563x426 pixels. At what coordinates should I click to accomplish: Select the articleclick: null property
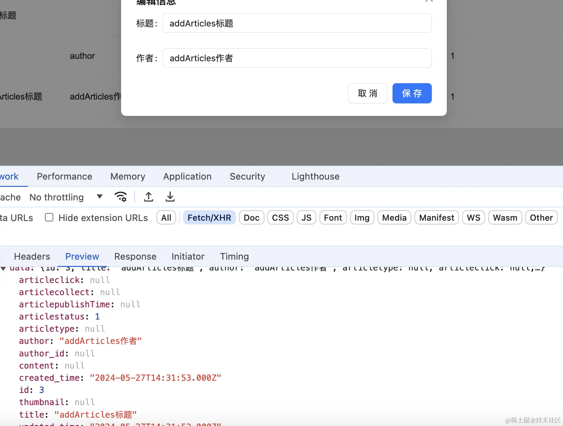64,280
